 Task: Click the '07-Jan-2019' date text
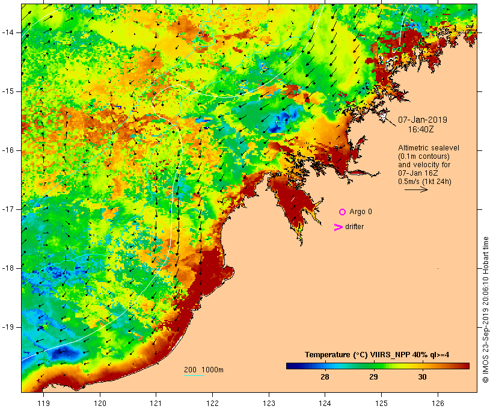tap(423, 120)
